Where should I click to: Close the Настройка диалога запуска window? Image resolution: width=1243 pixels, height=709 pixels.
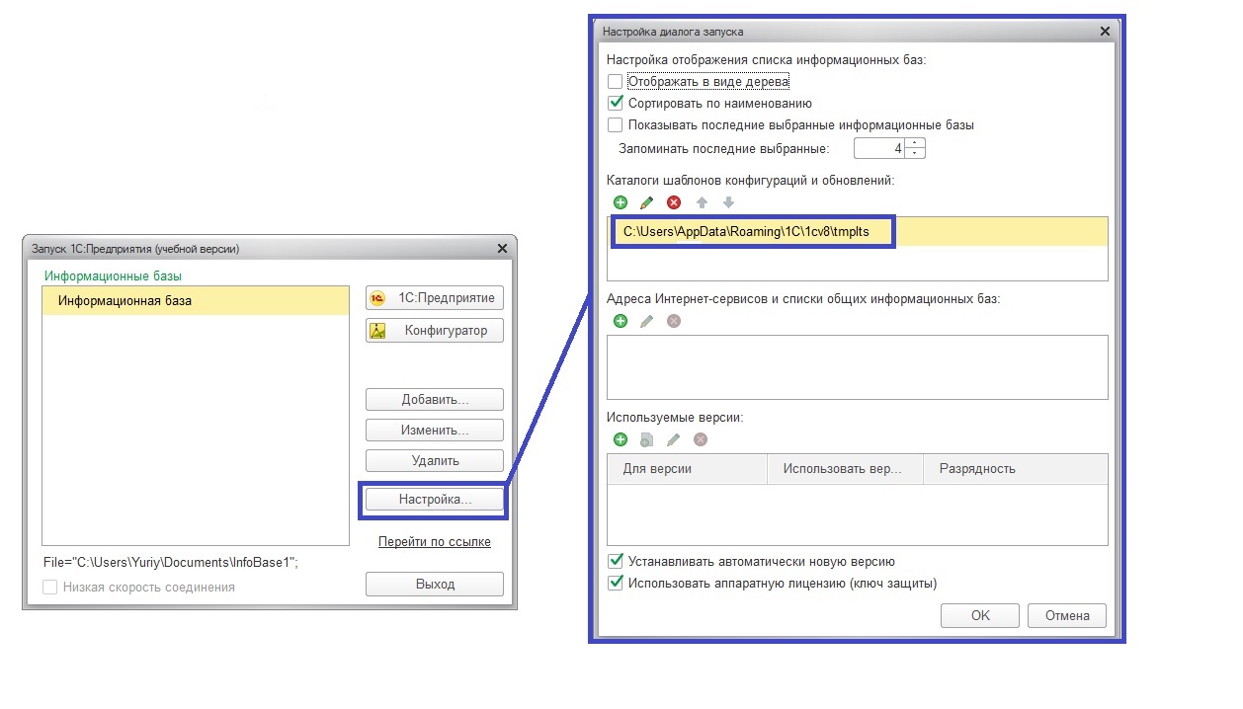point(1104,32)
